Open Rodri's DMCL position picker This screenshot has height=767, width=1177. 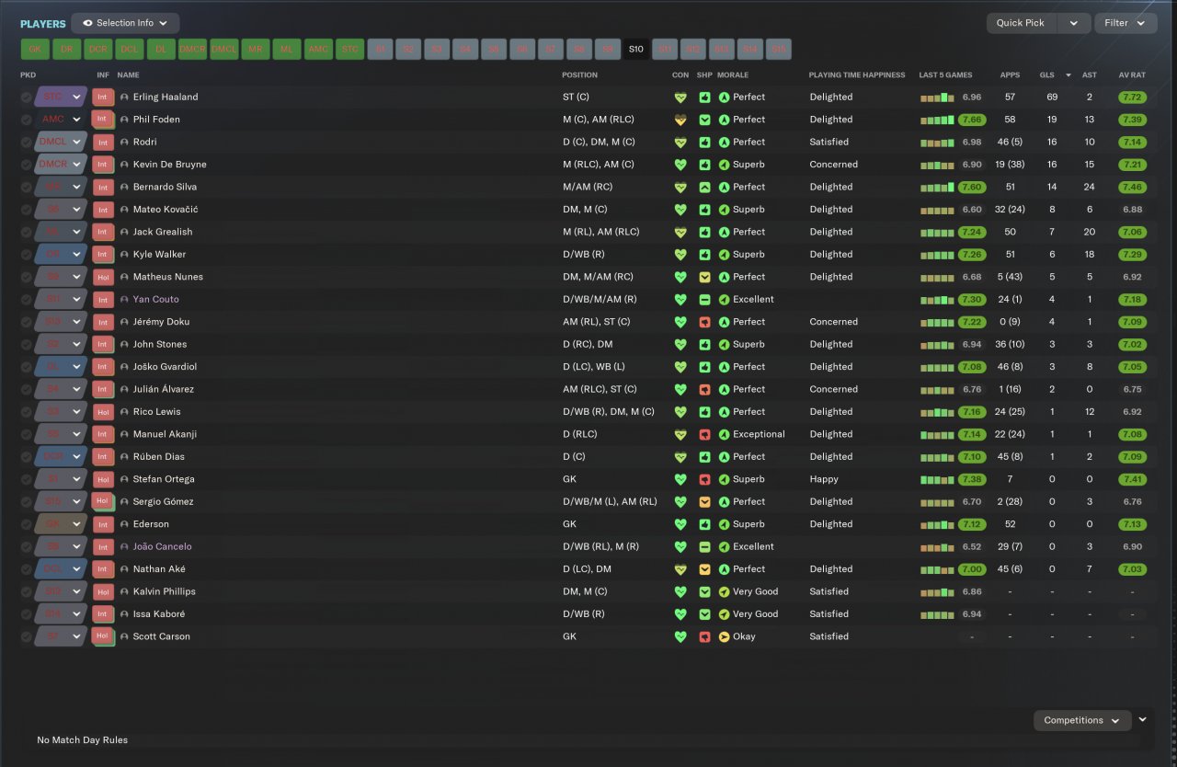61,142
